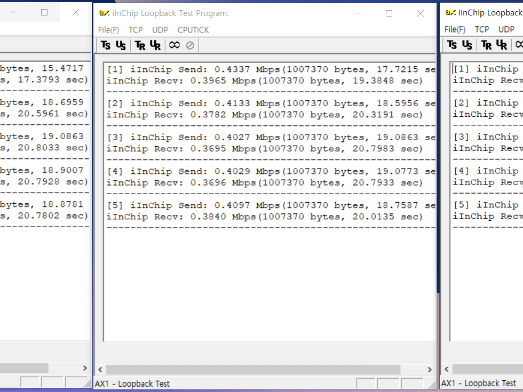Viewport: 523px width, 392px height.
Task: Click 'AX1 - Loopback Test' status in right window
Action: [x=479, y=383]
